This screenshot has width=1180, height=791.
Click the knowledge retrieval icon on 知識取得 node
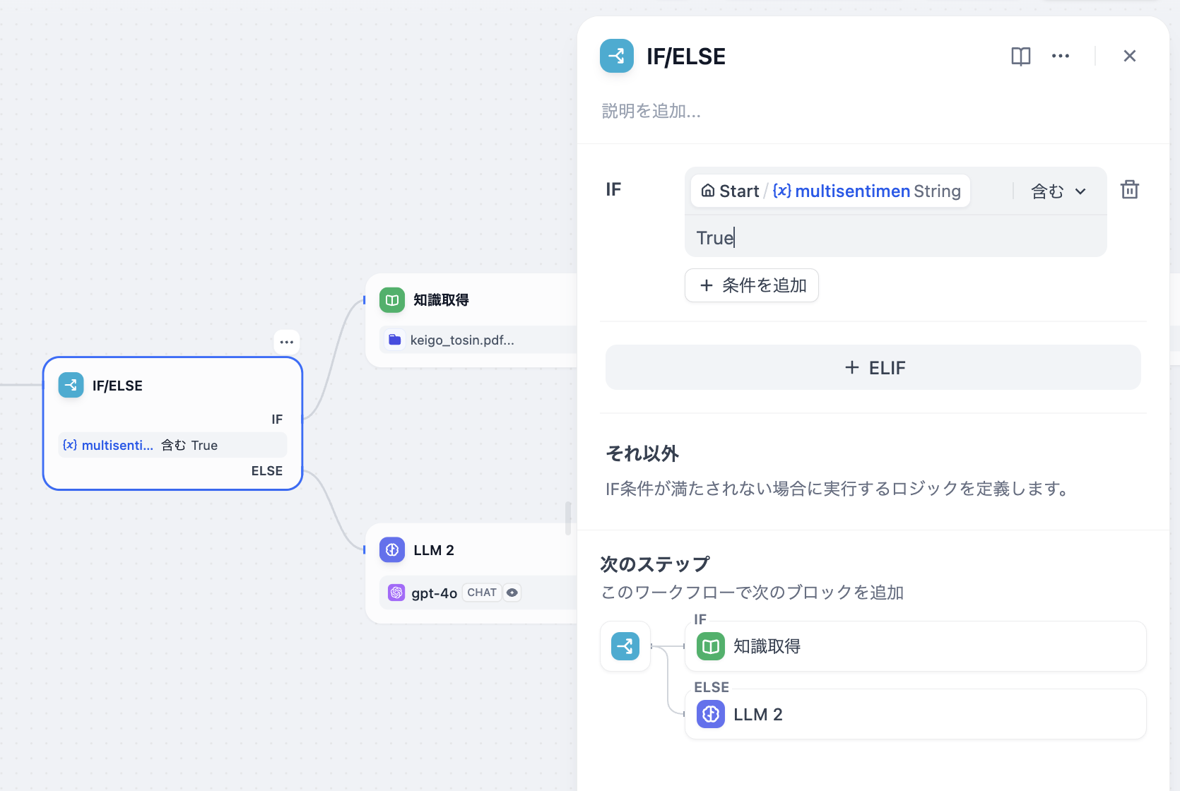click(x=391, y=299)
